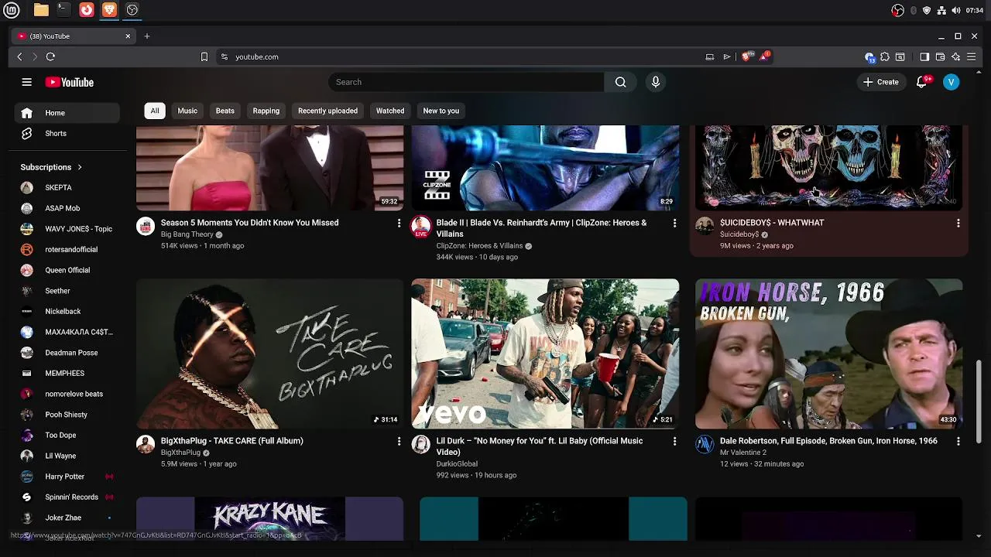991x557 pixels.
Task: Open Too Dope subscription
Action: pos(67,435)
